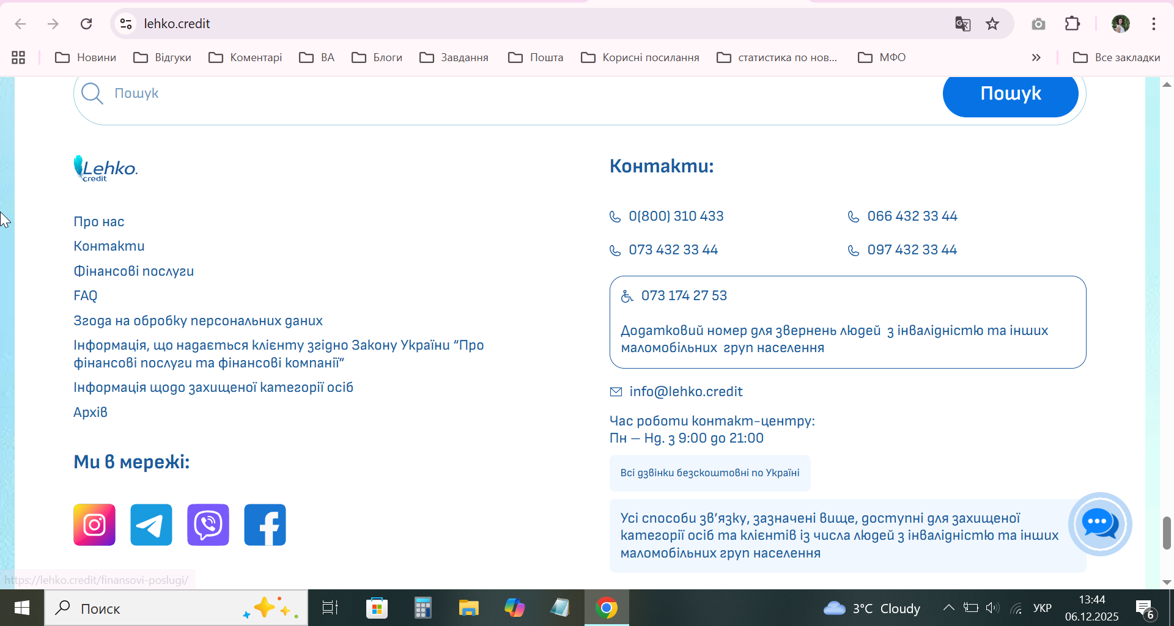Click the blue Пошук search button
The image size is (1174, 626).
[x=1011, y=94]
